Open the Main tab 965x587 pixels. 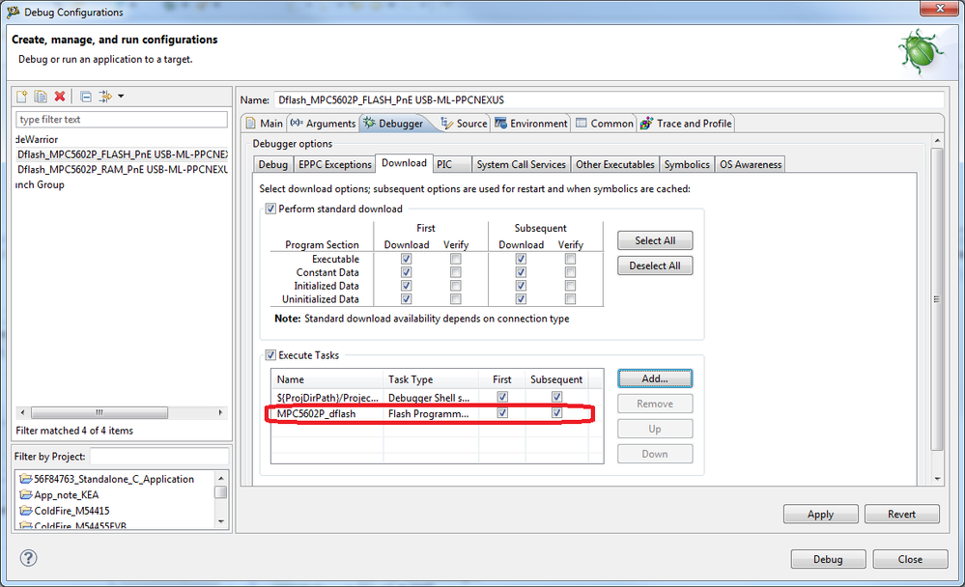[265, 123]
